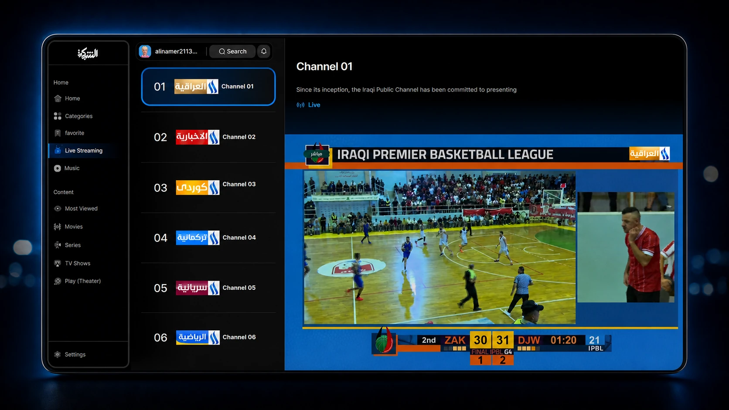Viewport: 729px width, 410px height.
Task: Click the TV Shows icon
Action: coord(58,263)
